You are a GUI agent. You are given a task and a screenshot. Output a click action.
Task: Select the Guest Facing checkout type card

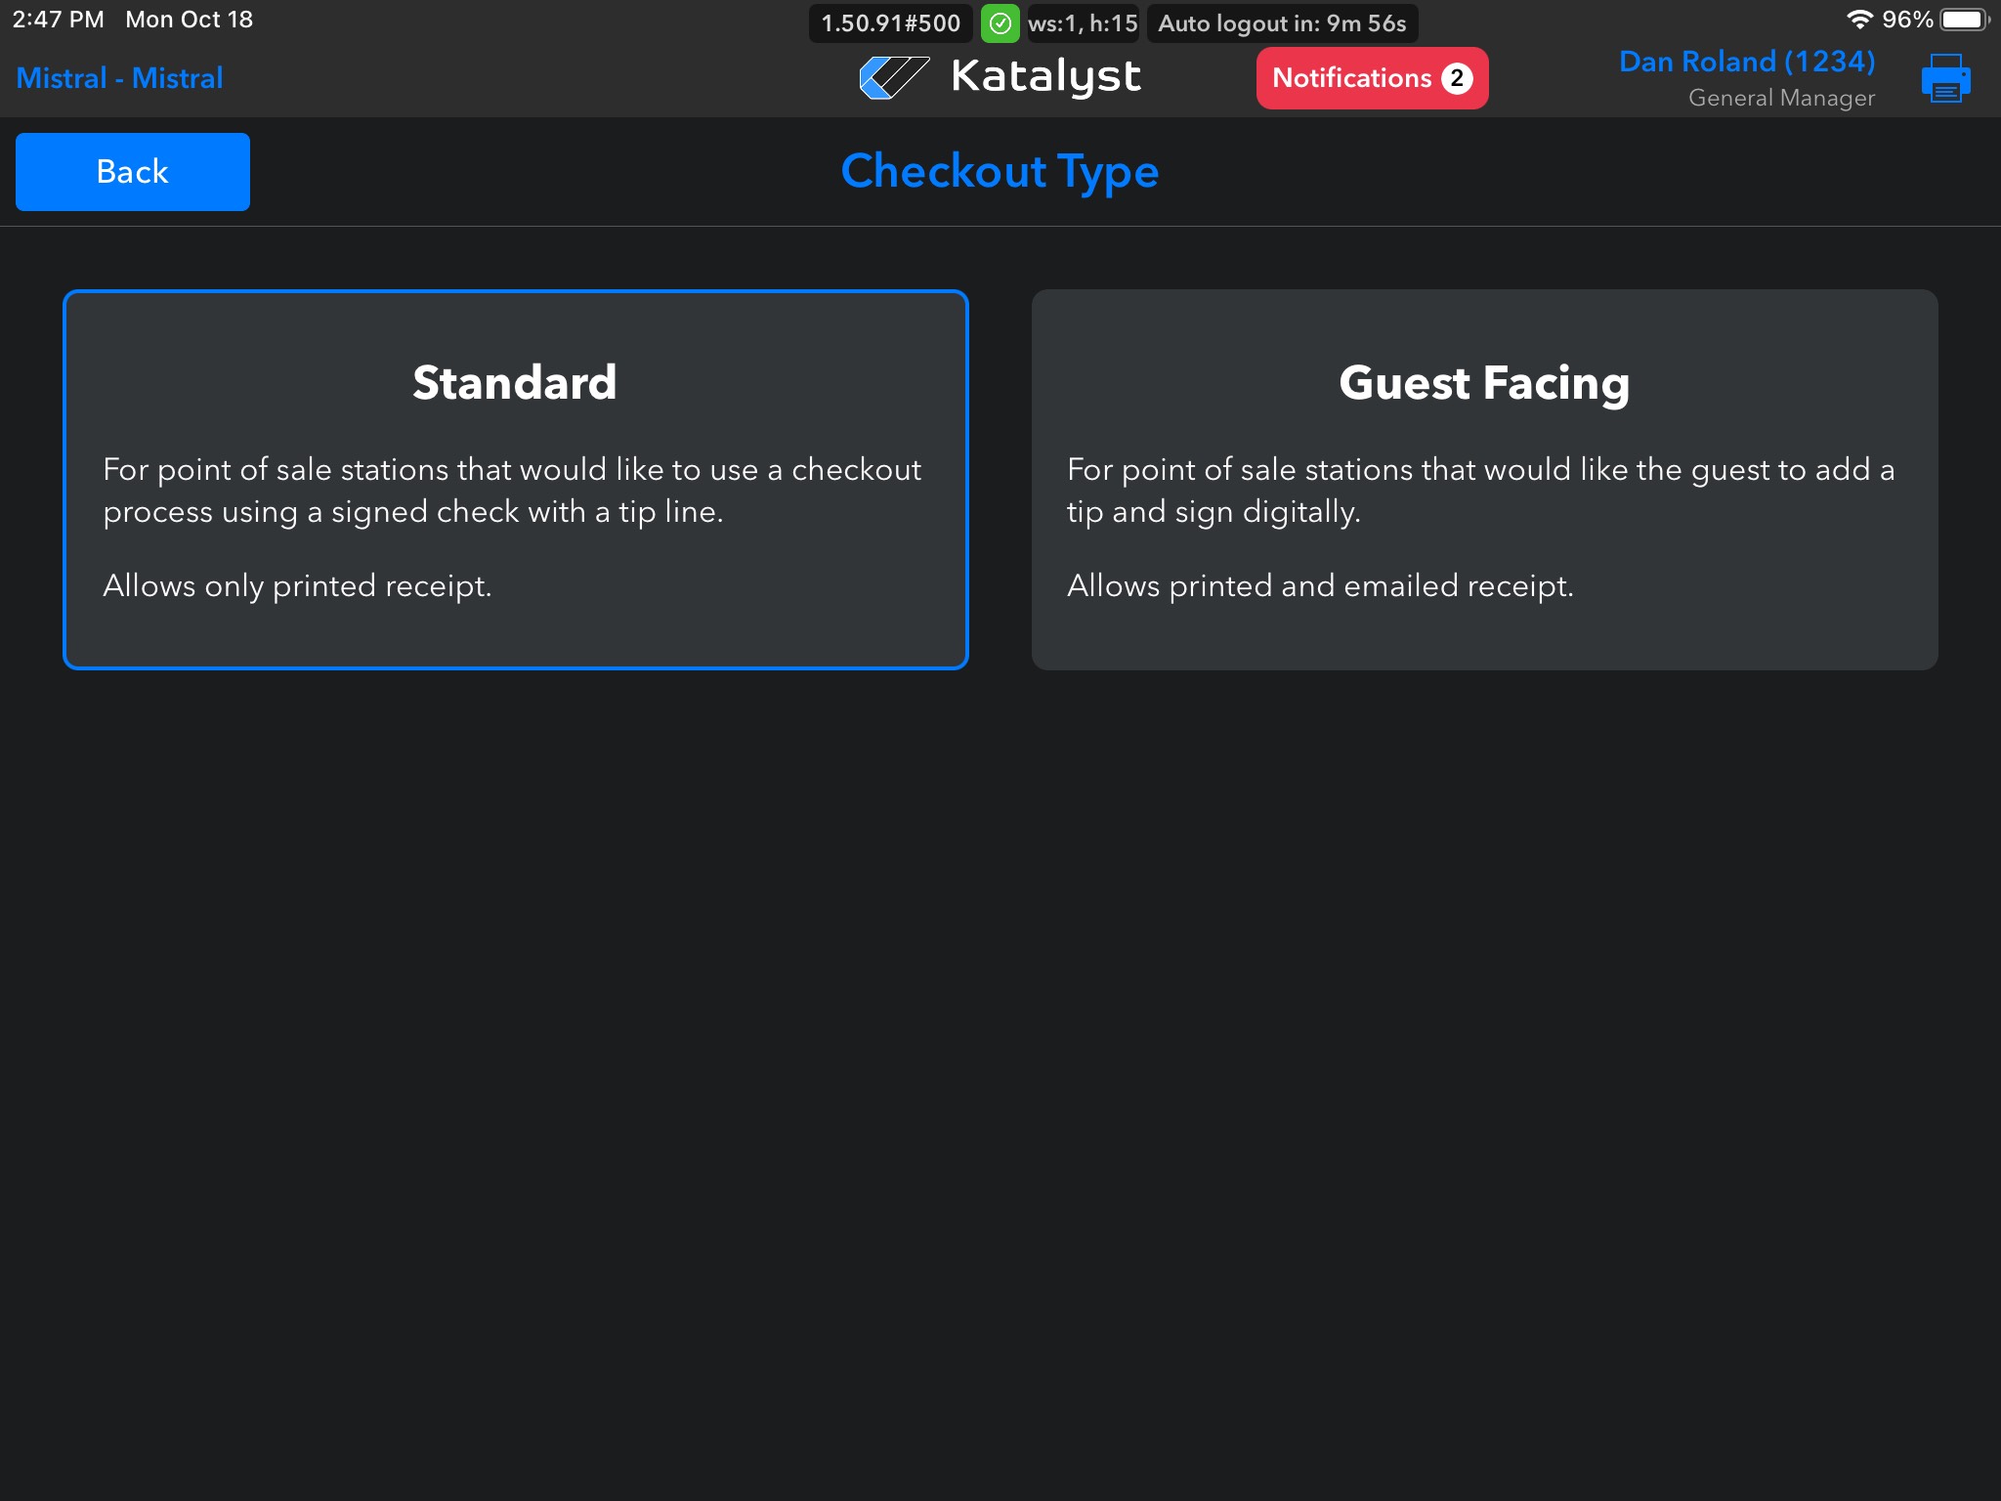pos(1484,479)
